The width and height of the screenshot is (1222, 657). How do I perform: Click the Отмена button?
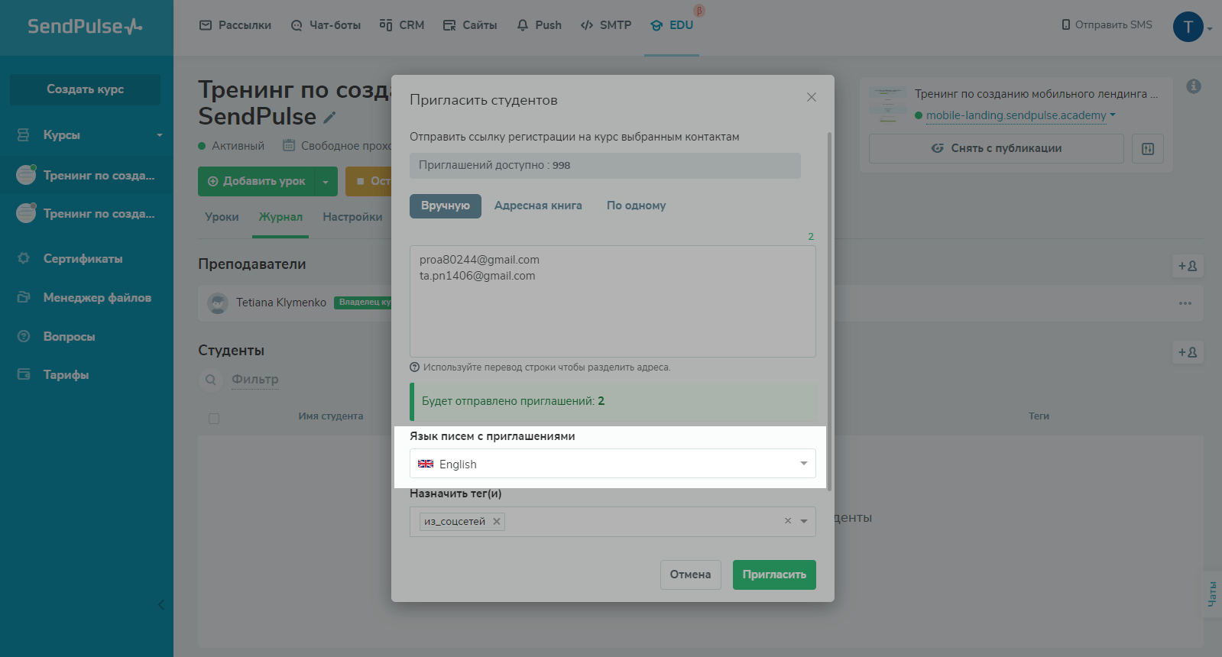[690, 574]
